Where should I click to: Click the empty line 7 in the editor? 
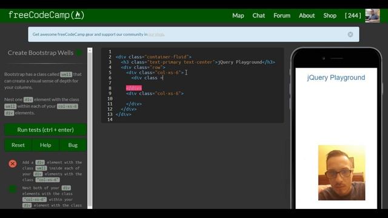[198, 83]
